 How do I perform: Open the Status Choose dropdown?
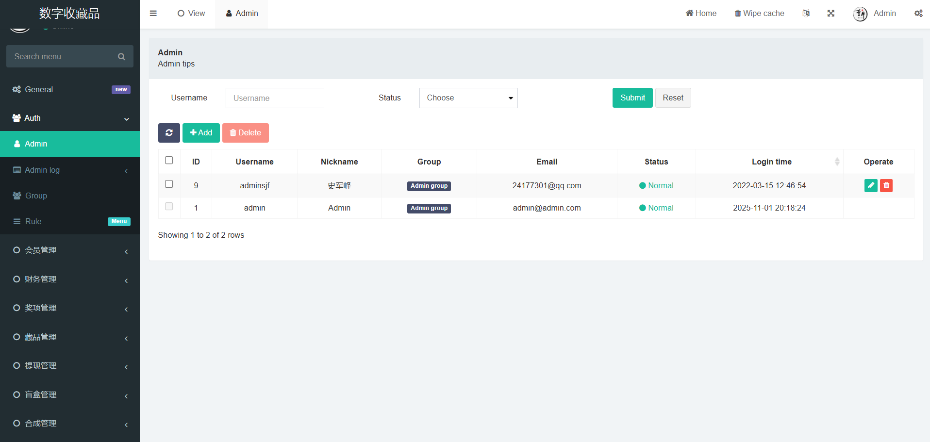click(468, 98)
